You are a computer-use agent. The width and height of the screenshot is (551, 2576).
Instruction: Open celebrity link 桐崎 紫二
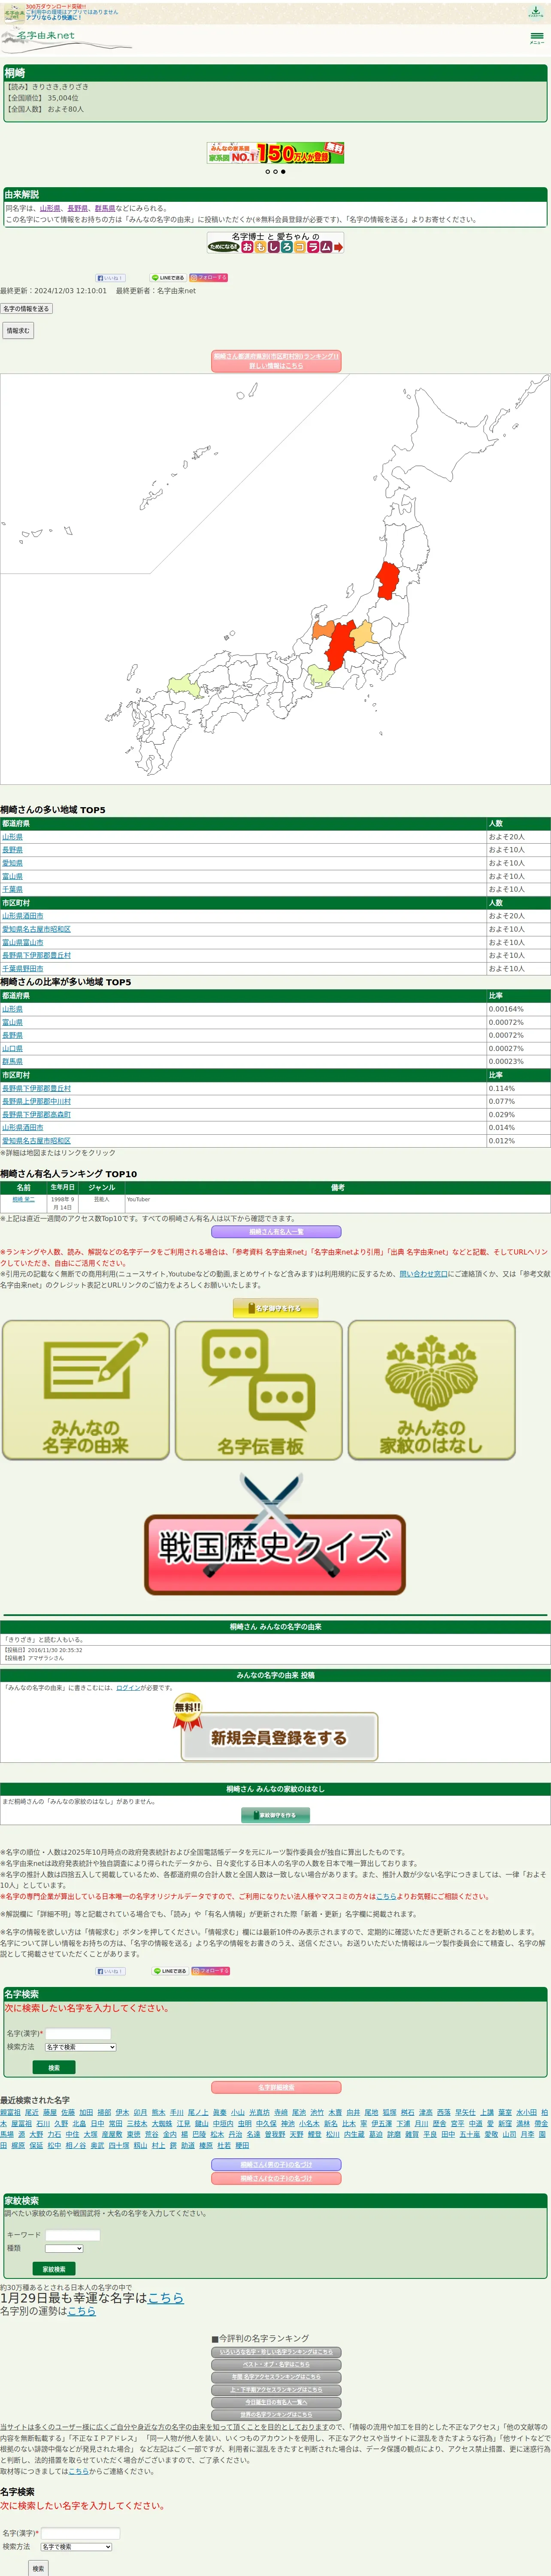[23, 1199]
